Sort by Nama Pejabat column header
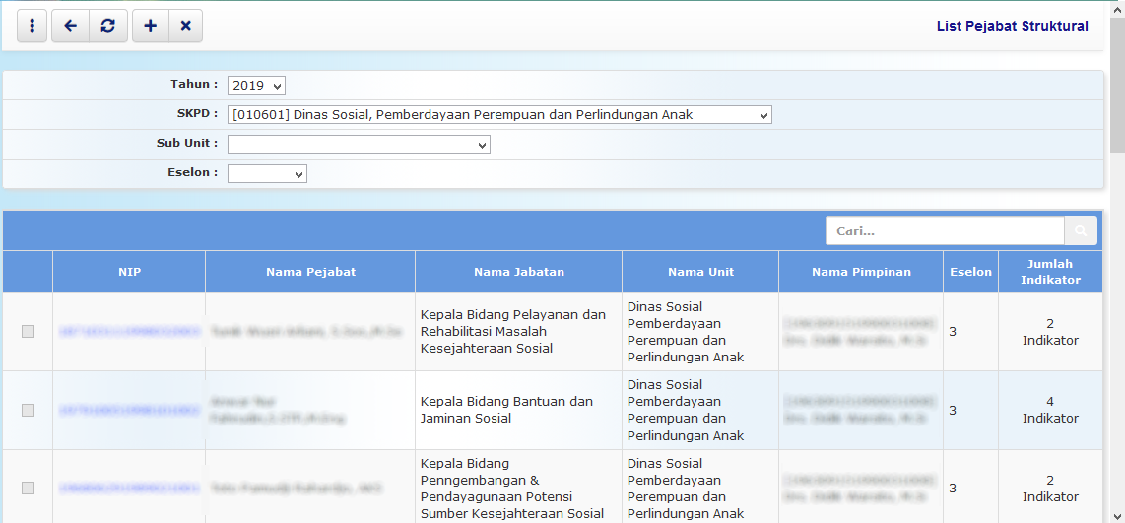Image resolution: width=1125 pixels, height=523 pixels. coord(310,272)
